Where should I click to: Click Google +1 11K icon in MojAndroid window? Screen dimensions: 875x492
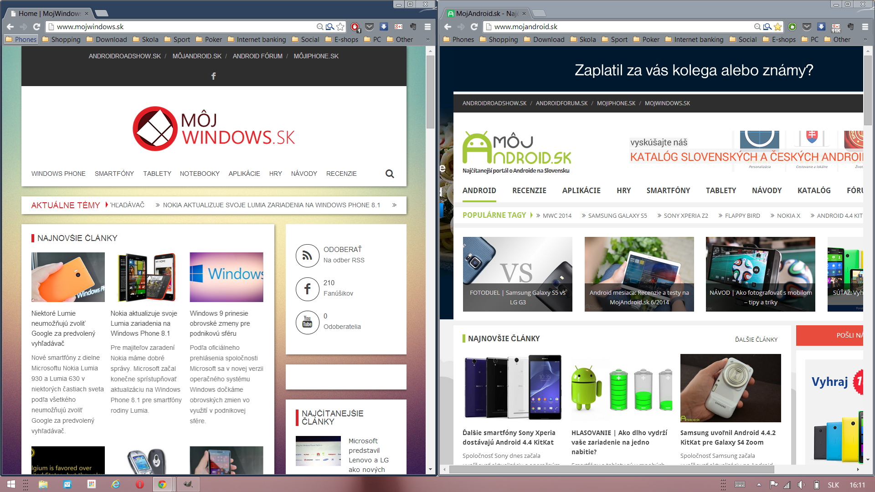coord(836,27)
